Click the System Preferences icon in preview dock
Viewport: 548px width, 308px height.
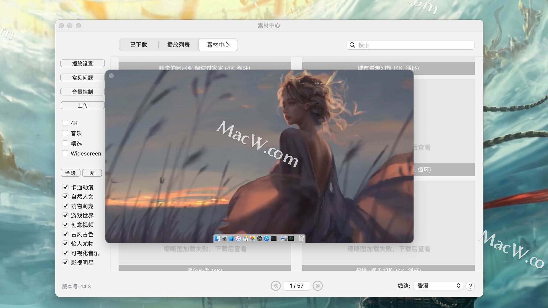(x=259, y=238)
